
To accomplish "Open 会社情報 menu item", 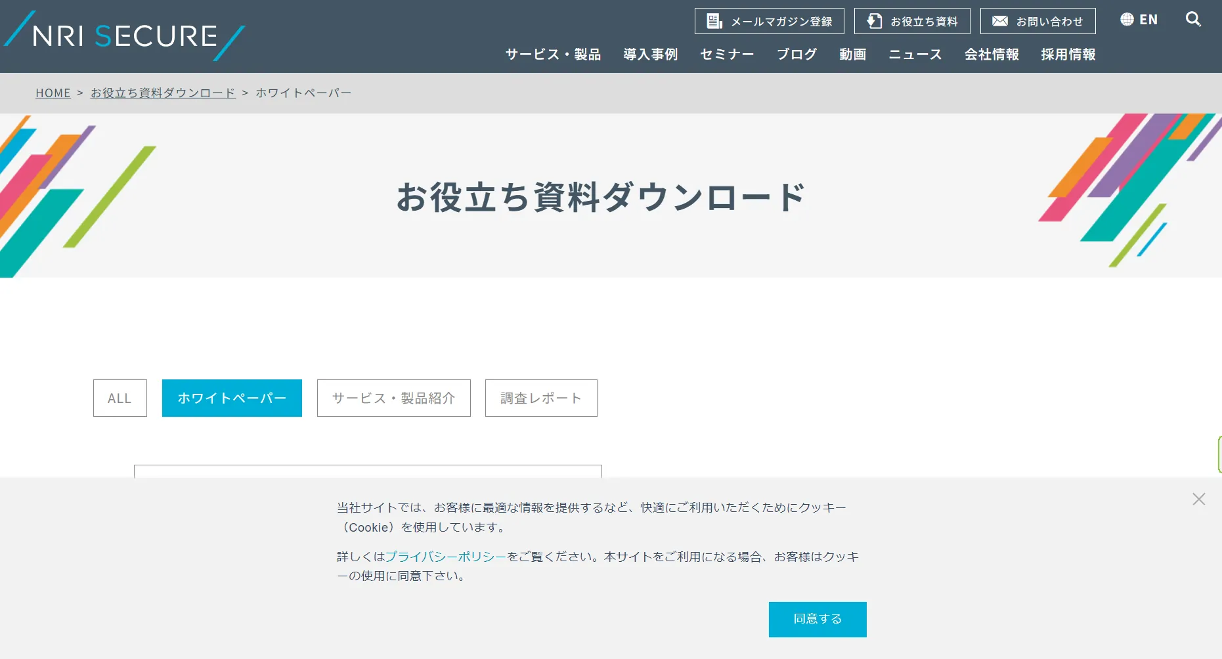I will [x=992, y=54].
